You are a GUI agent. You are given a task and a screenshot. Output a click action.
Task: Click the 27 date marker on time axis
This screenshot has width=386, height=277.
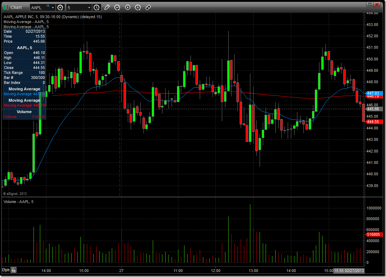pyautogui.click(x=121, y=271)
